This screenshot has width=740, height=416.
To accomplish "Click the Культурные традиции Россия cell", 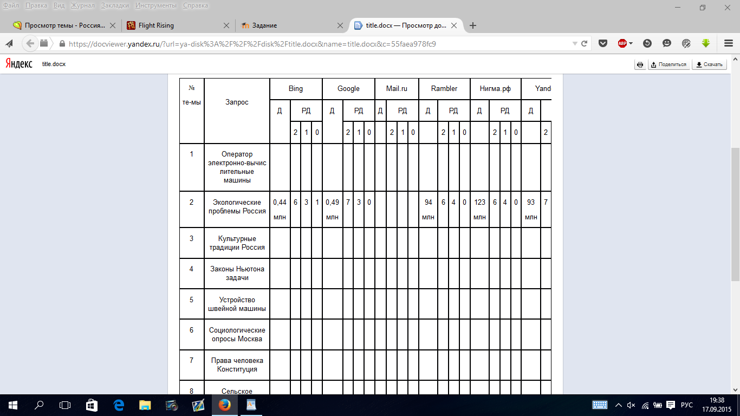I will (x=237, y=243).
